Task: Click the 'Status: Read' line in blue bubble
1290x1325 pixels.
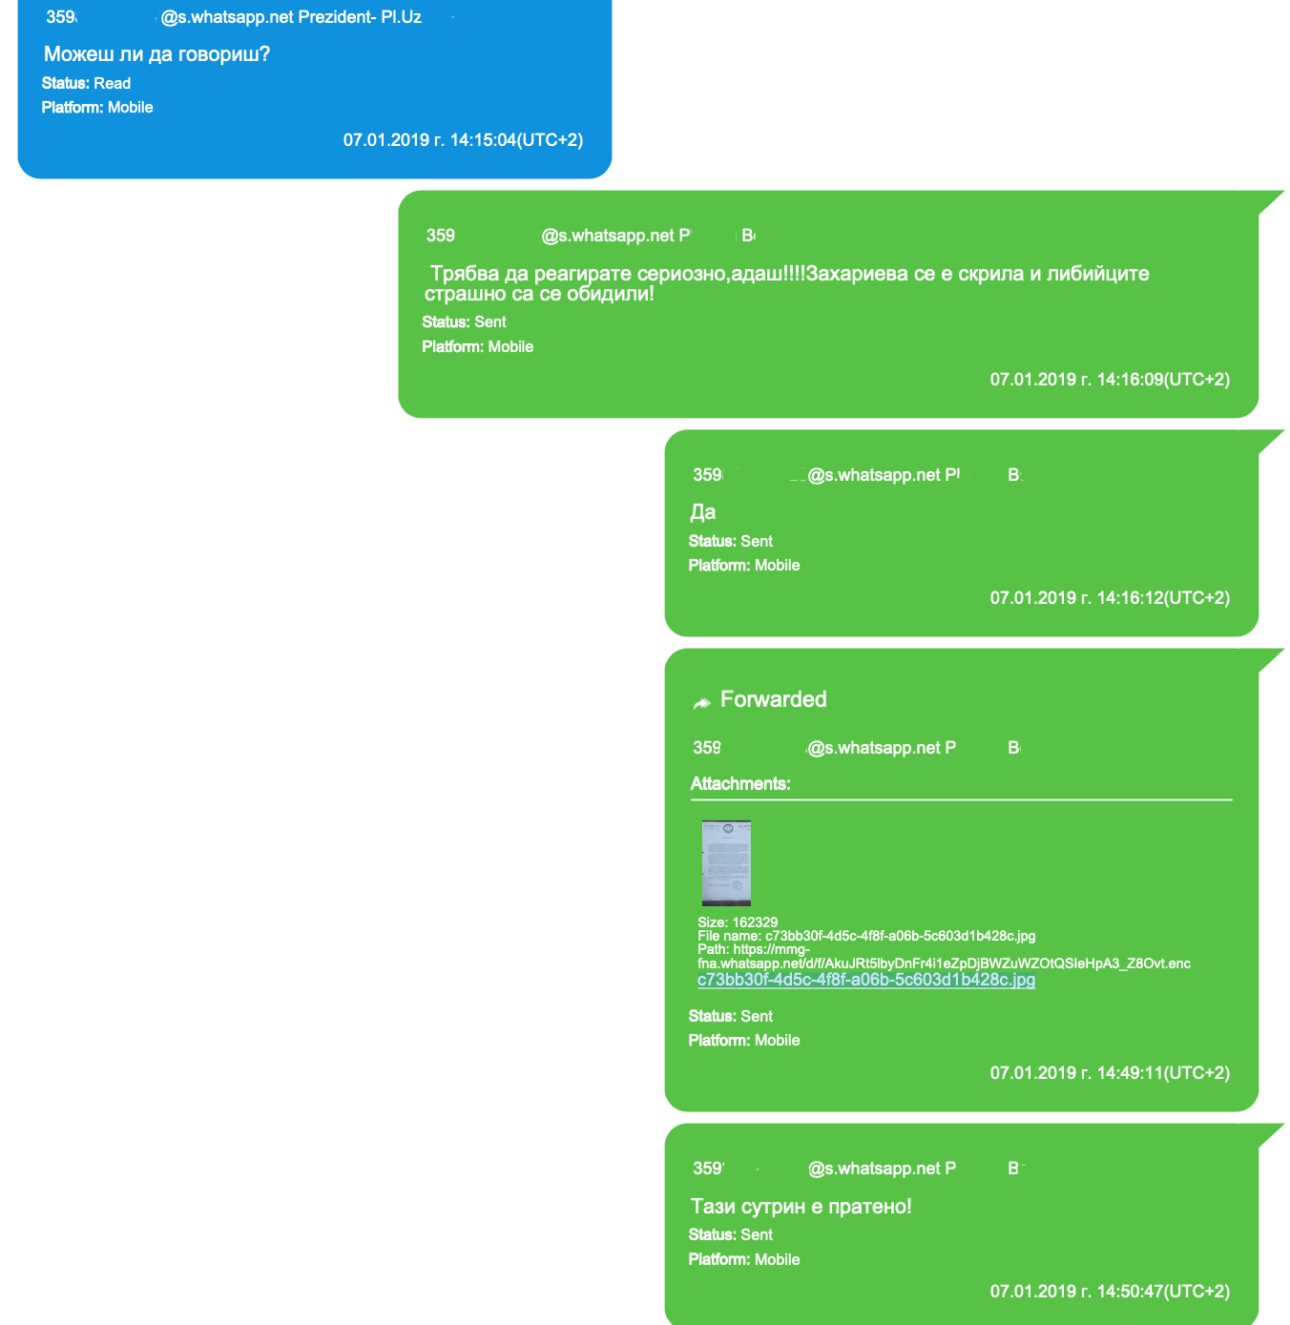Action: pyautogui.click(x=86, y=84)
